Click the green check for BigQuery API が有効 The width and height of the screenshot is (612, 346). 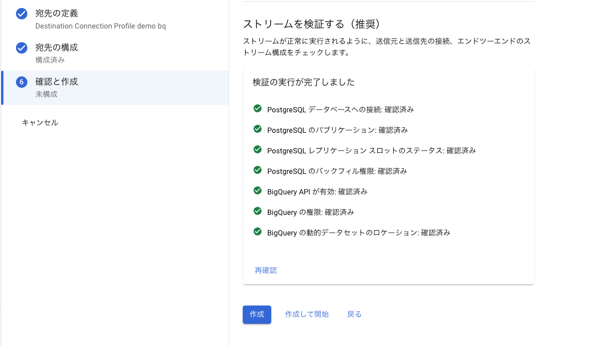258,191
